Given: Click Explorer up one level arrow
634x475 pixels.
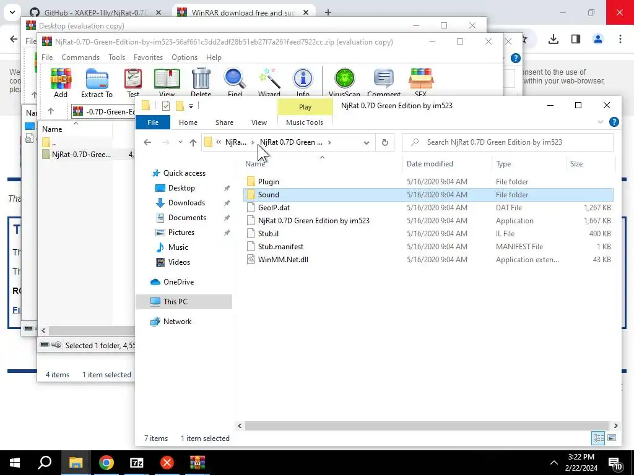Looking at the screenshot, I should [x=193, y=142].
